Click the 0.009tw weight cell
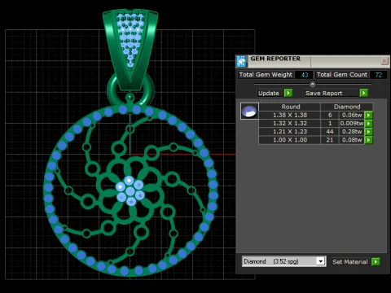391x293 pixels. (x=352, y=124)
